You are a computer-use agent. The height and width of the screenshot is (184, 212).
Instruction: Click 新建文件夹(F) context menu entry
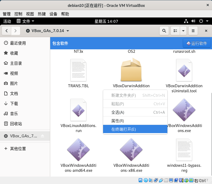pos(135,95)
